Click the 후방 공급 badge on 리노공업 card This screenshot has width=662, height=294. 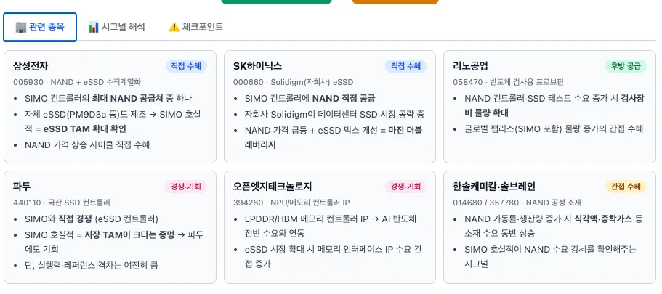(x=626, y=66)
